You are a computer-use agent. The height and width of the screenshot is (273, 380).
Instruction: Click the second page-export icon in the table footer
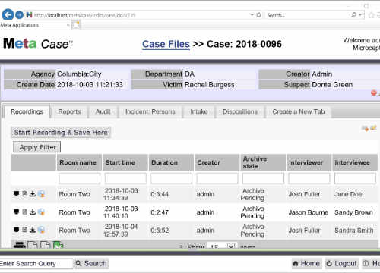click(46, 245)
